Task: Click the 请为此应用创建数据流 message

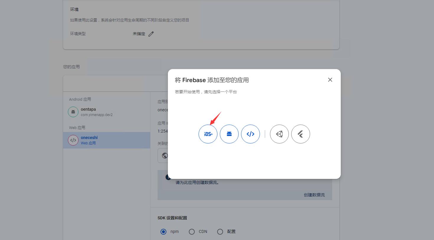Action: [197, 182]
